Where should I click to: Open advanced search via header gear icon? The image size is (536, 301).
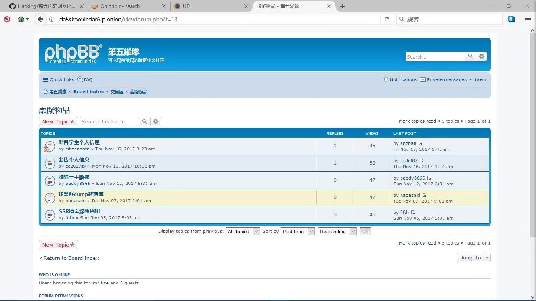(482, 57)
